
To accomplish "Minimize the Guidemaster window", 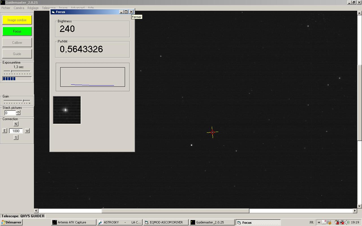I will (349, 3).
